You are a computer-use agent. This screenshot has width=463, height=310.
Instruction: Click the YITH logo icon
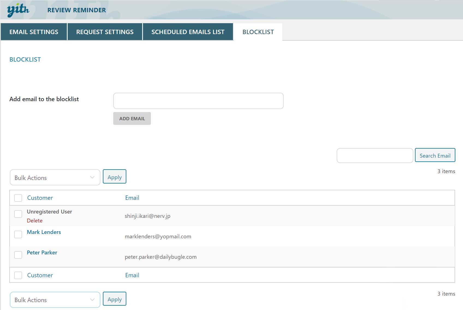18,10
